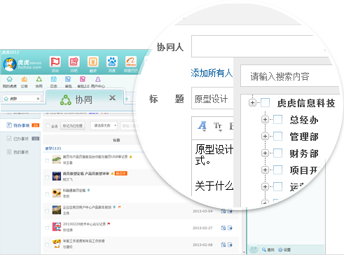Go to 我的虎虎 home icon
Image resolution: width=344 pixels, height=255 pixels.
coord(10,79)
